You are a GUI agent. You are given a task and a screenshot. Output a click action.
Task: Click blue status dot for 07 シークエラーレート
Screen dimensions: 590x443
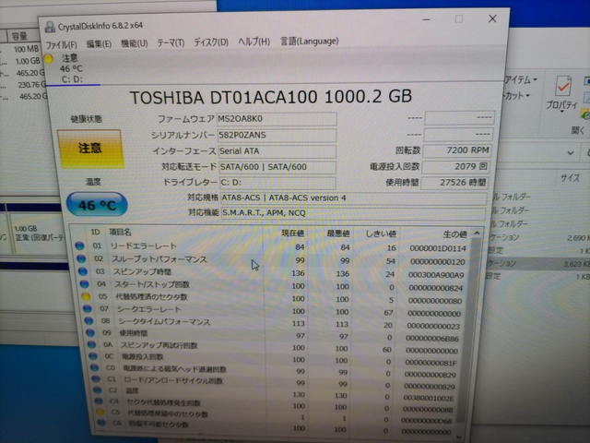pos(87,309)
